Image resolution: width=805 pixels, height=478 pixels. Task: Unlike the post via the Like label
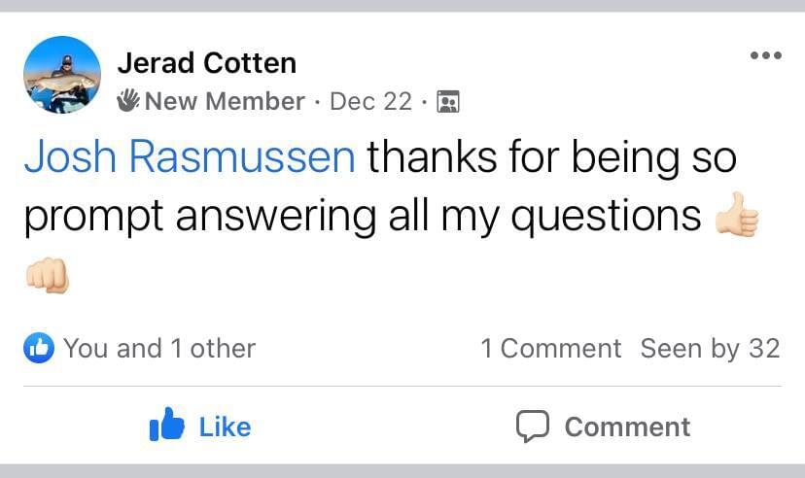pos(225,427)
